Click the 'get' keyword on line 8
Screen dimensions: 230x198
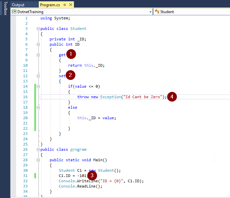click(x=62, y=55)
